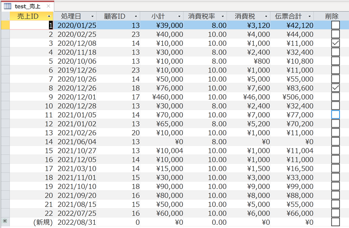
Task: Click the 削除 column header
Action: (x=331, y=16)
